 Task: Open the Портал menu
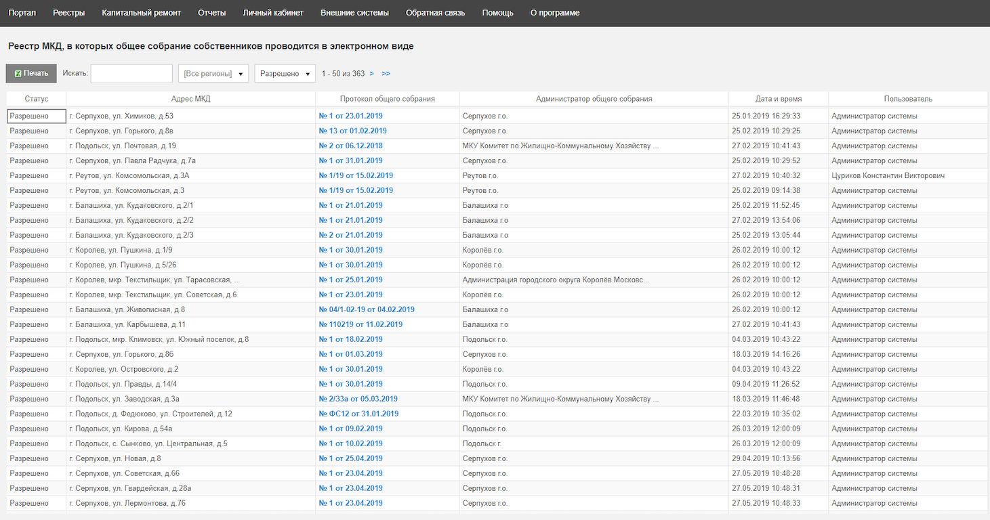22,13
